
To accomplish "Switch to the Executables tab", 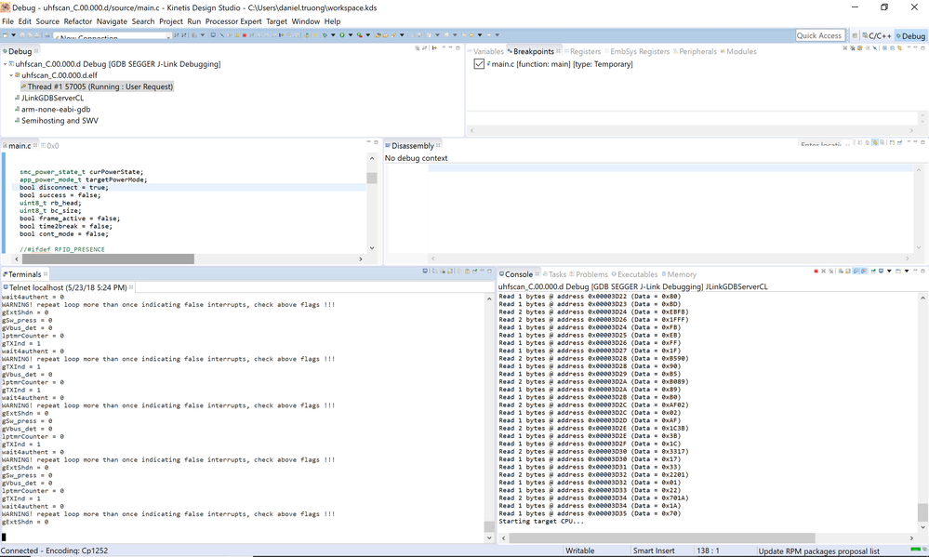I will 634,274.
